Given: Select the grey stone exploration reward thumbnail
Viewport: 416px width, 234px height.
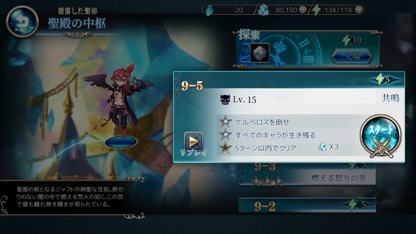Looking at the screenshot, I should 260,52.
